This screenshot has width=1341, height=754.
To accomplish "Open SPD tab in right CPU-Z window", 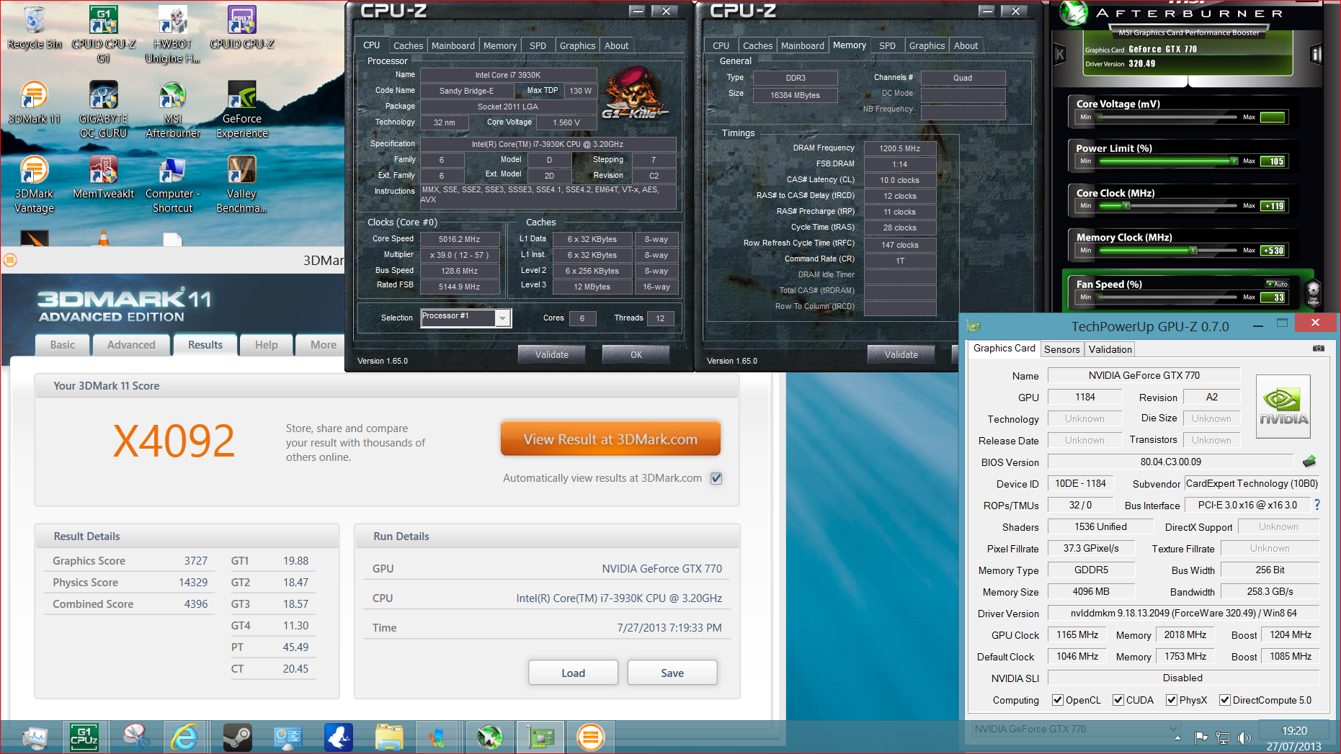I will pyautogui.click(x=887, y=45).
